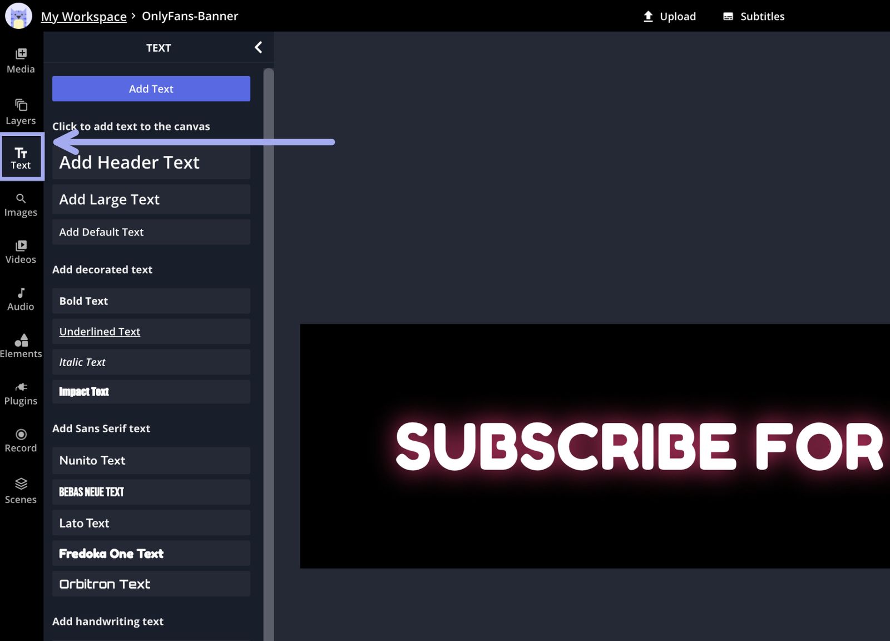Open the Layers panel
The height and width of the screenshot is (641, 890).
21,111
